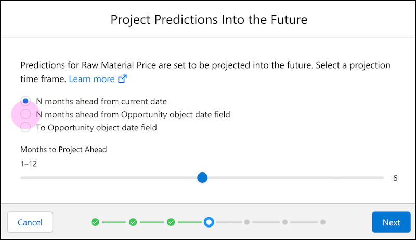Proceed with the Next button

click(392, 222)
